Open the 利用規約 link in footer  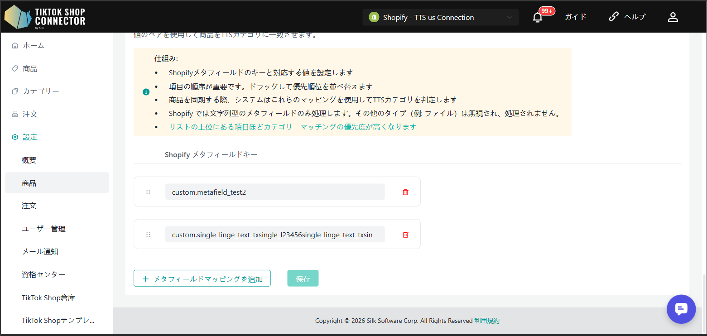487,321
